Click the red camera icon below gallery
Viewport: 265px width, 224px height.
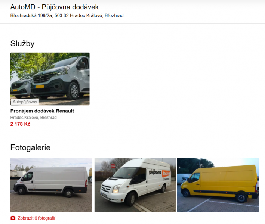point(13,218)
